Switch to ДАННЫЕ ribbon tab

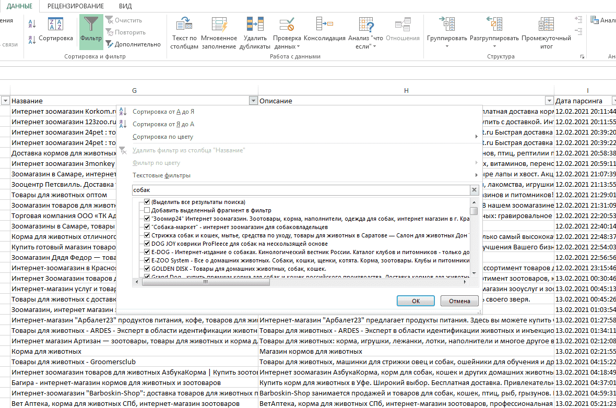click(20, 6)
